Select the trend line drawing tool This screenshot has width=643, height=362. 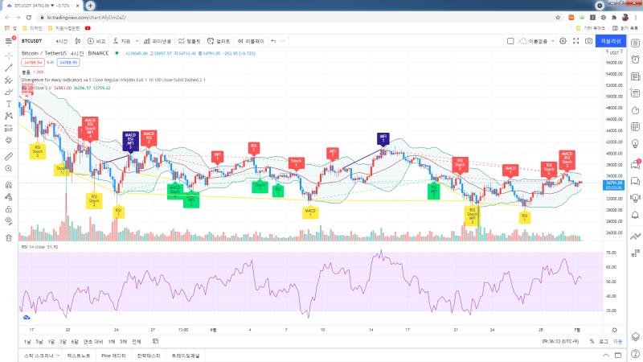[9, 68]
